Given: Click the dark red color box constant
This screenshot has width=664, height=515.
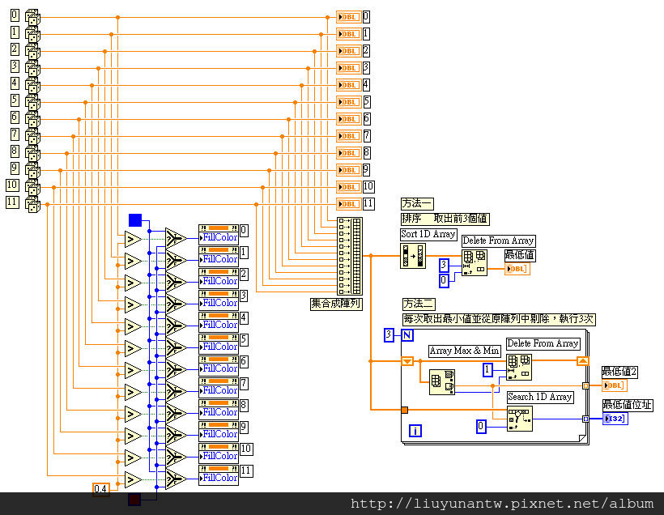Looking at the screenshot, I should point(134,499).
